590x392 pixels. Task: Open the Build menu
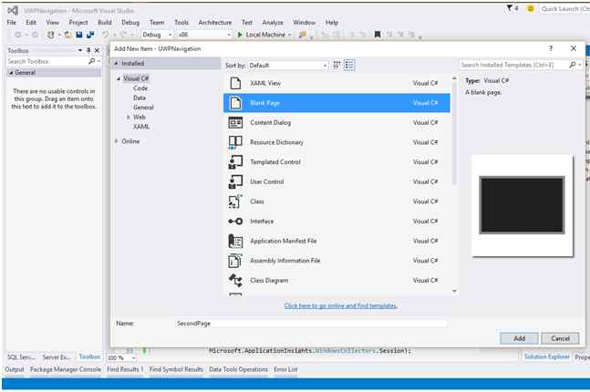(105, 23)
